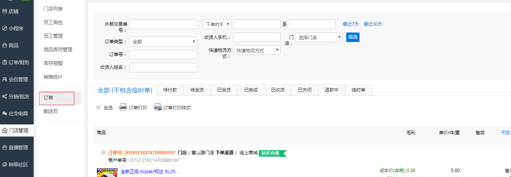Select the 已发货 tab

(x=224, y=90)
